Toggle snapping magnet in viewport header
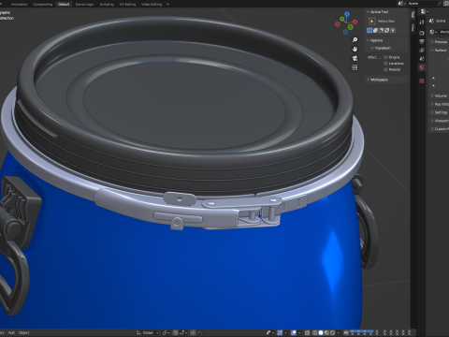 tap(176, 332)
